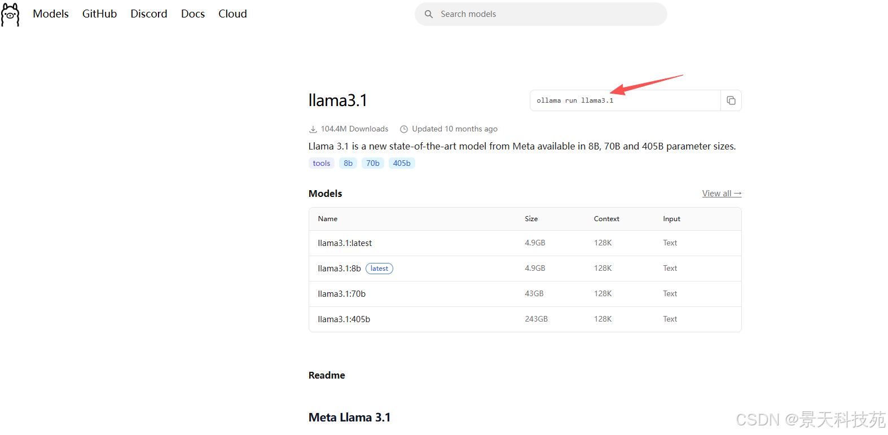Click the 405b tag

pos(402,163)
